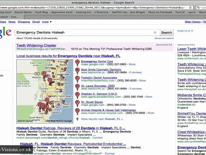Open Cached link for the dentist_ratings.cfm result
The height and width of the screenshot is (155, 206).
(98, 138)
